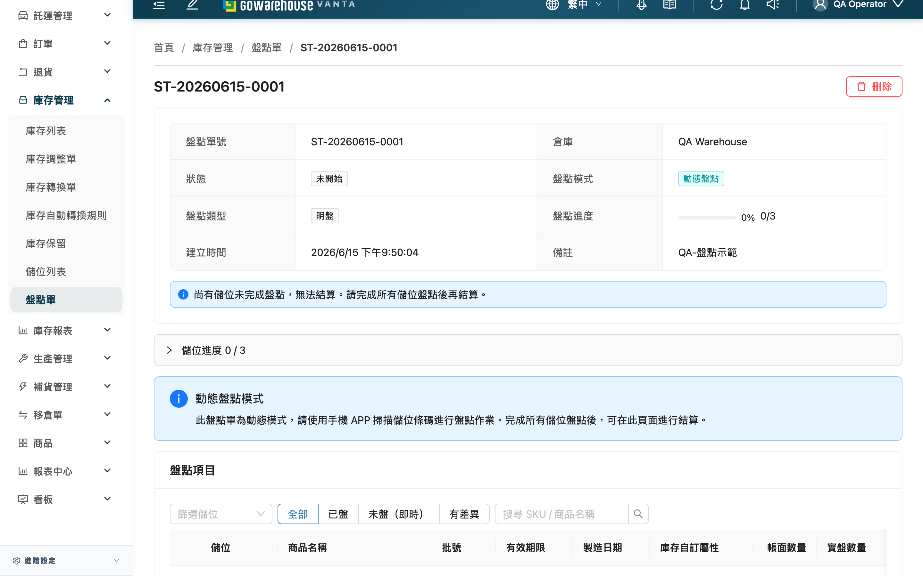Select the 全部 filter option
923x576 pixels.
(297, 514)
